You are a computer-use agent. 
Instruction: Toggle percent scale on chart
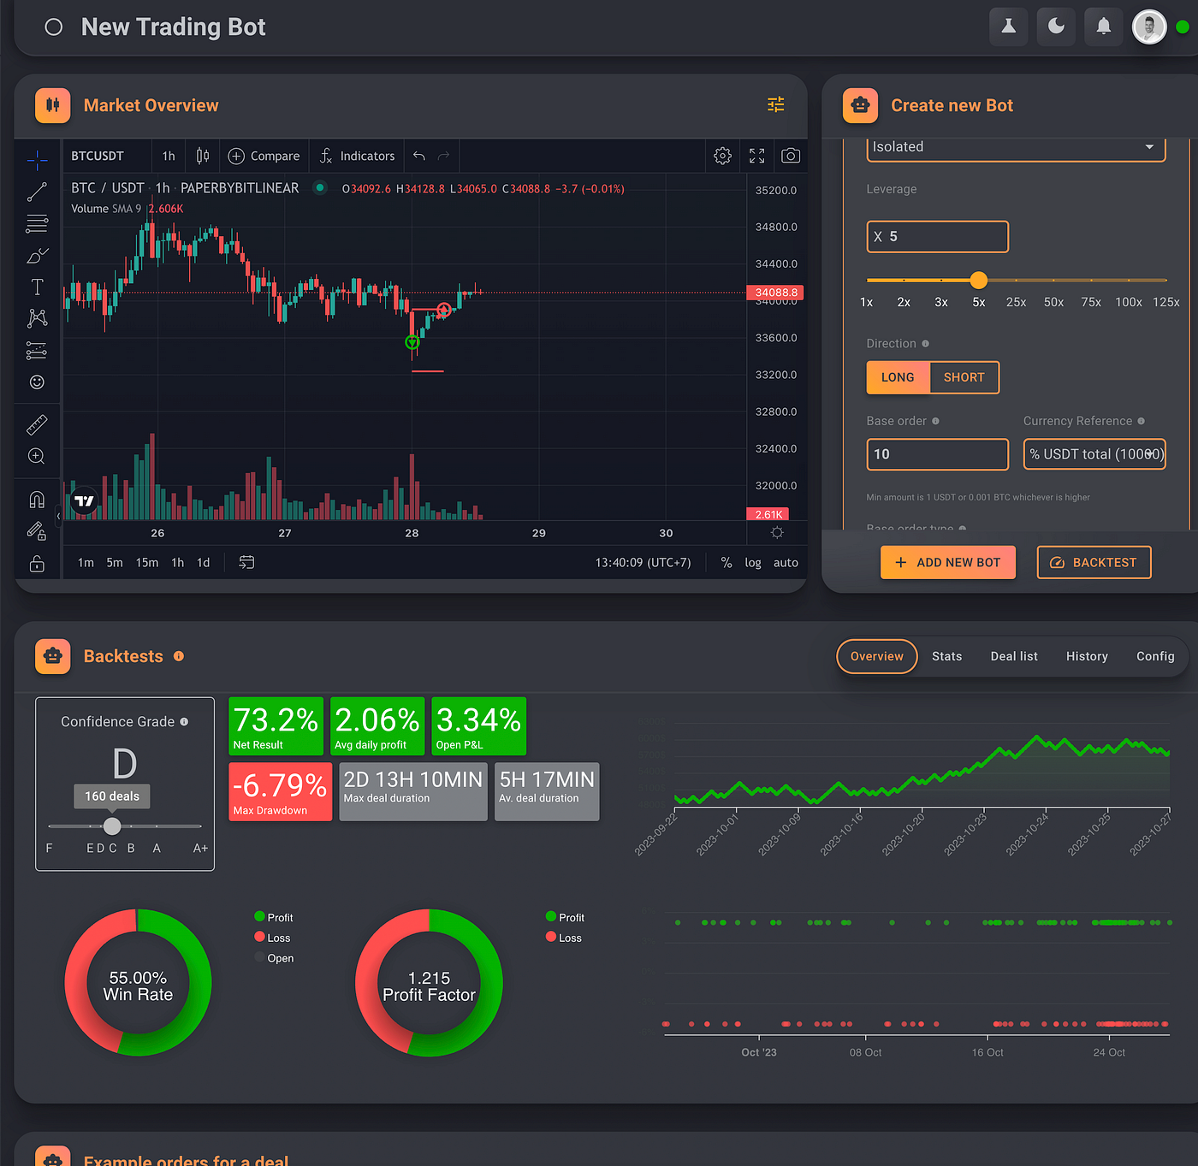(x=727, y=562)
